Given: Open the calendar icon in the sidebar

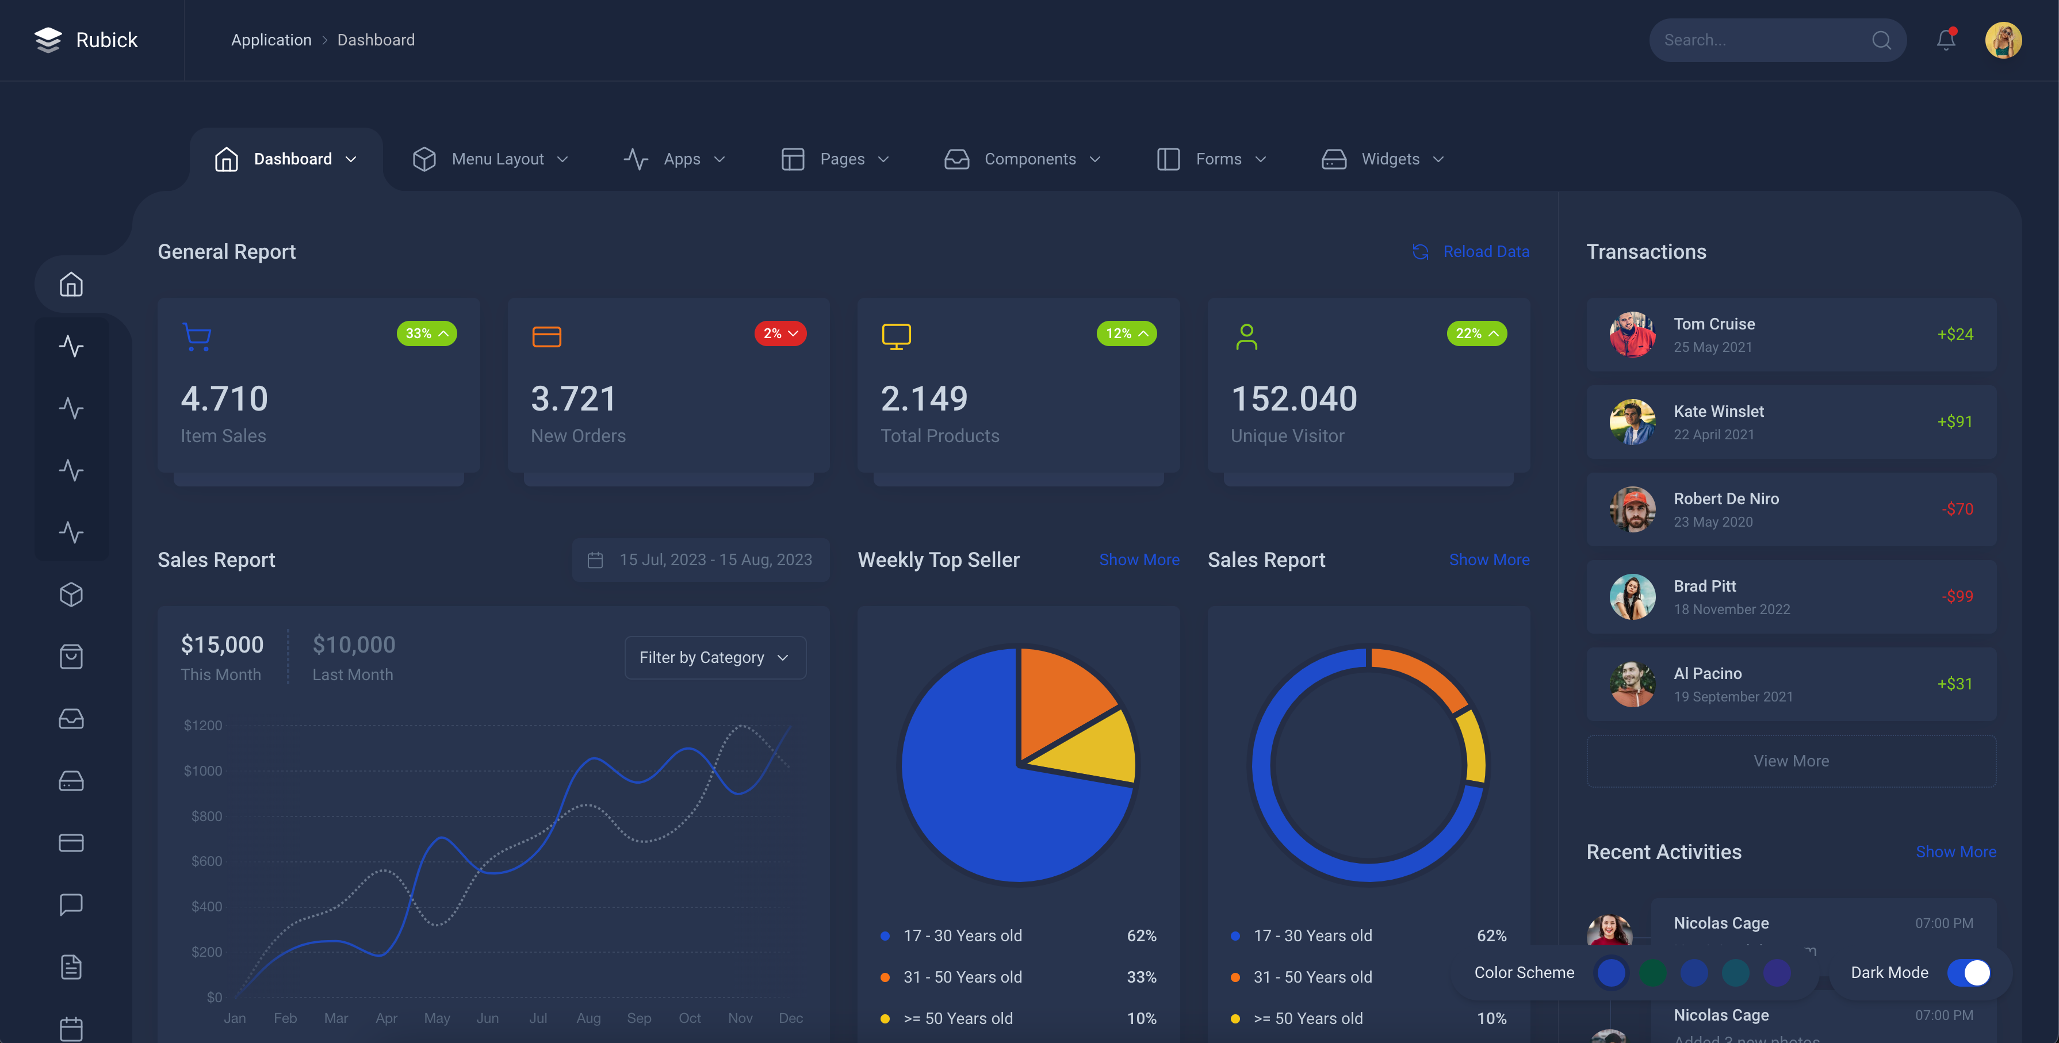Looking at the screenshot, I should [71, 1029].
